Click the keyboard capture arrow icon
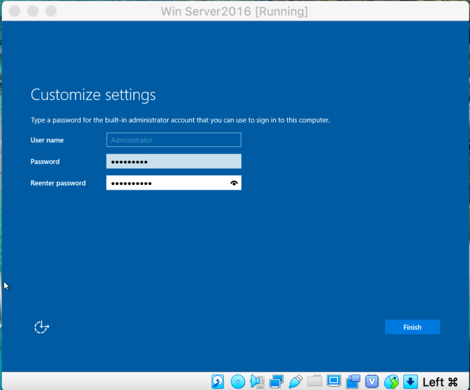The width and height of the screenshot is (470, 390). click(410, 381)
